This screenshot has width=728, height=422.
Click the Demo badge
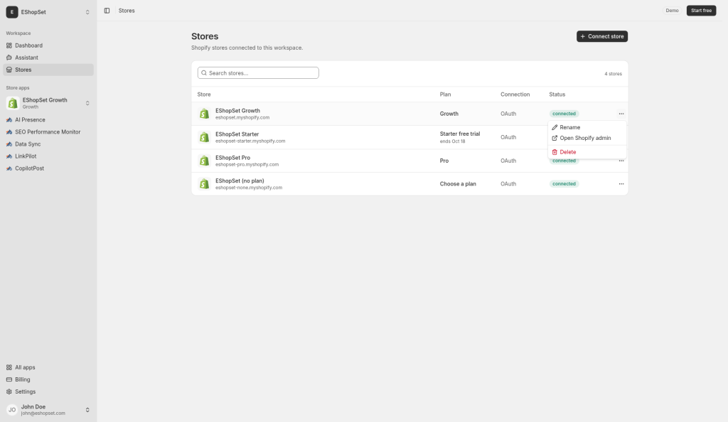[672, 11]
